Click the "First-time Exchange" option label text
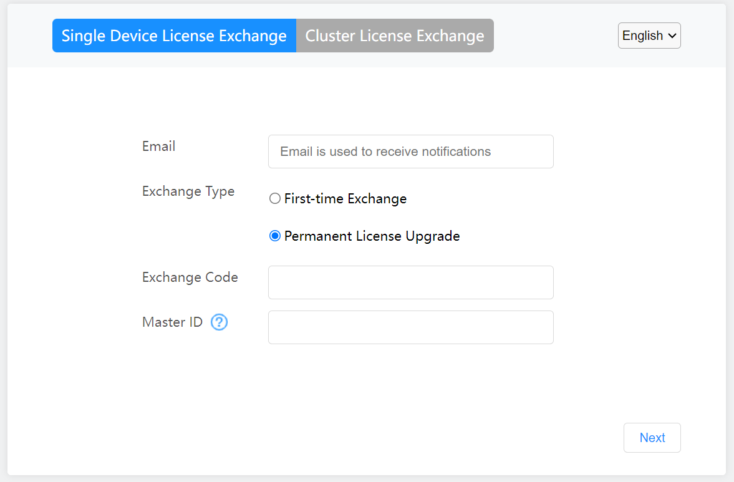Screen dimensions: 734x482 click(345, 199)
